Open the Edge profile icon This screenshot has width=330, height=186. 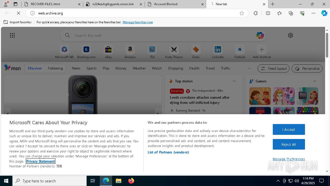(6, 4)
